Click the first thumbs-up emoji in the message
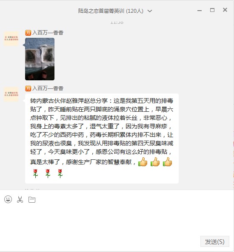This screenshot has width=234, height=252. click(143, 161)
